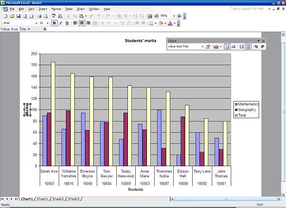Open the font size dropdown

(47, 23)
